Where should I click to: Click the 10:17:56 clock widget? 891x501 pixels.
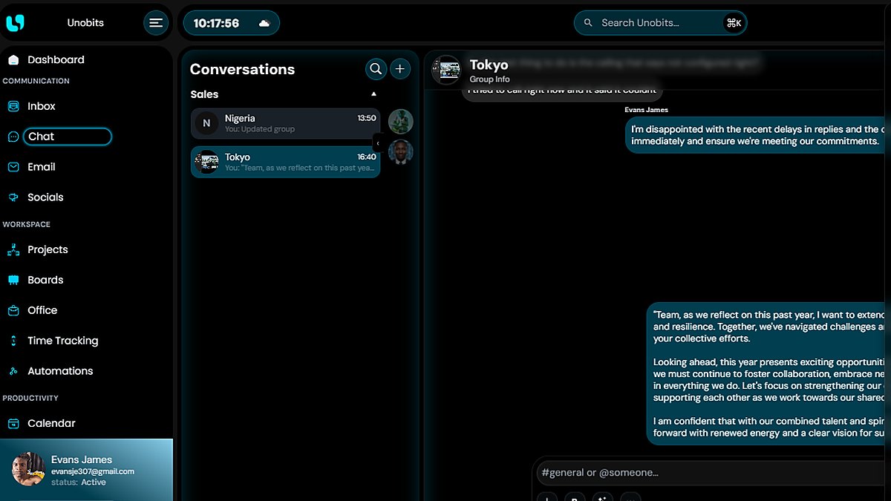(x=231, y=23)
